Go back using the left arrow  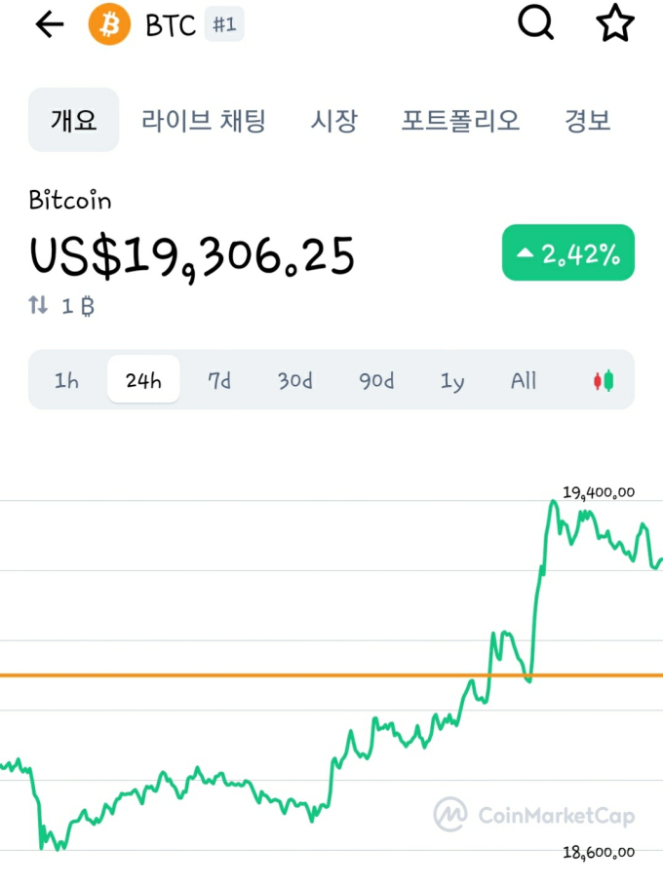pyautogui.click(x=49, y=24)
